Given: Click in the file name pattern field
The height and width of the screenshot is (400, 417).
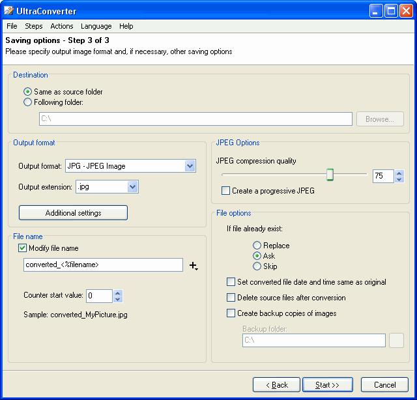Looking at the screenshot, I should [103, 264].
